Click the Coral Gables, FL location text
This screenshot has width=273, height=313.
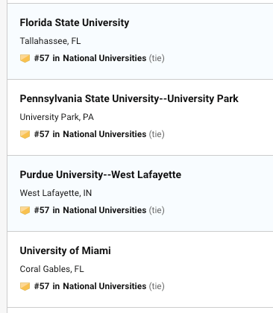tap(51, 269)
